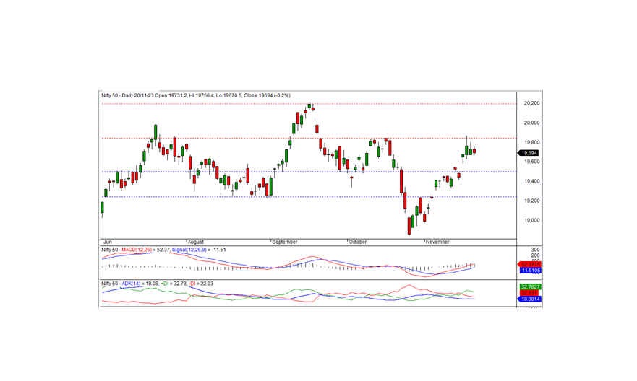
Task: Click the November label on time axis
Action: tap(437, 242)
